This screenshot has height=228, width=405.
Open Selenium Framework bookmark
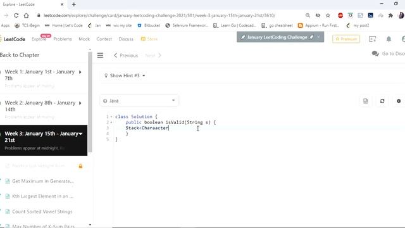(187, 25)
